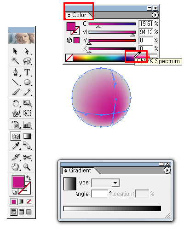
Task: Choose the Direct Select Lasso tool
Action: [x=27, y=61]
